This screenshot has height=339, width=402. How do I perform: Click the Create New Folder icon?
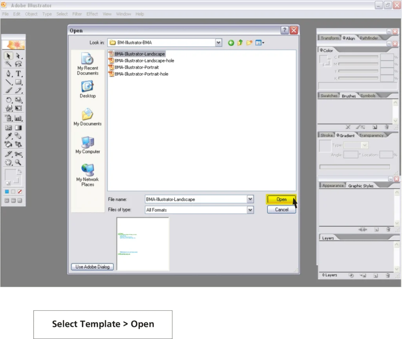(249, 43)
